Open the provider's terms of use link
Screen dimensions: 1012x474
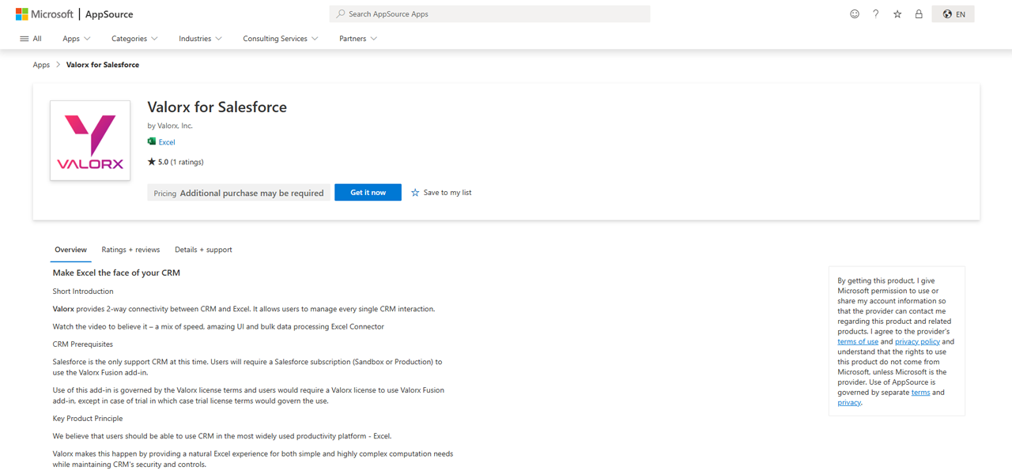[x=858, y=342]
